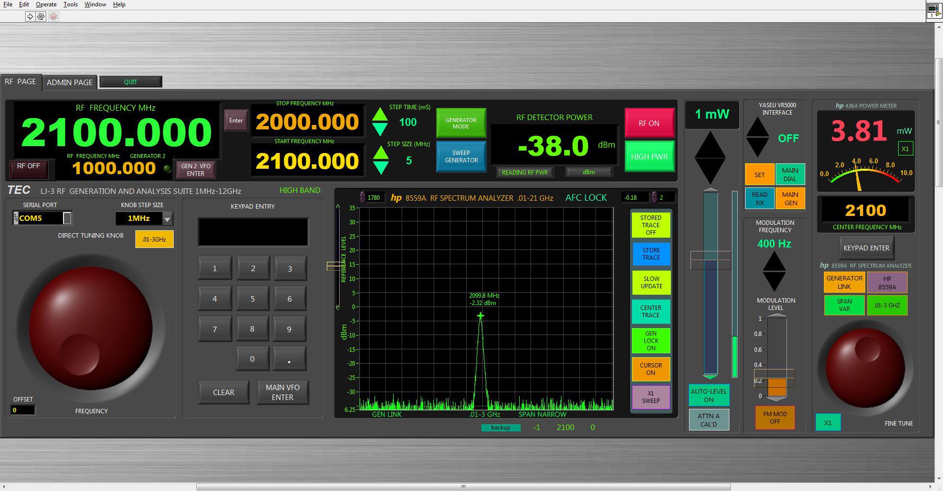Click the tall blue level slider
Screen dimensions: 943x491
click(x=710, y=284)
